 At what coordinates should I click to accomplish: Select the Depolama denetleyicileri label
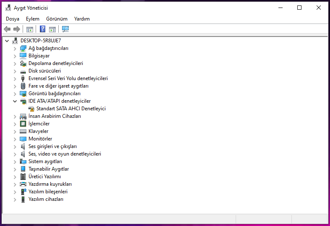coord(56,63)
